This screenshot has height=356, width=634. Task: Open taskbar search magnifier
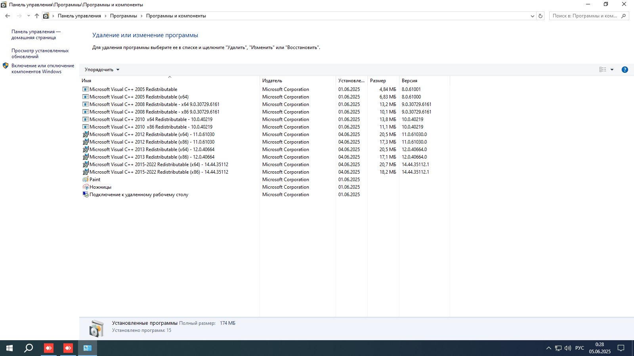pos(29,348)
